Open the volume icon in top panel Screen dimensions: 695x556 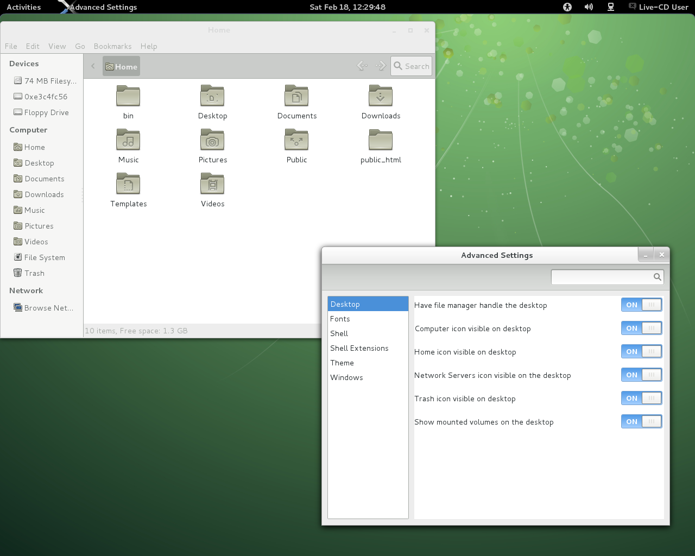(x=589, y=7)
